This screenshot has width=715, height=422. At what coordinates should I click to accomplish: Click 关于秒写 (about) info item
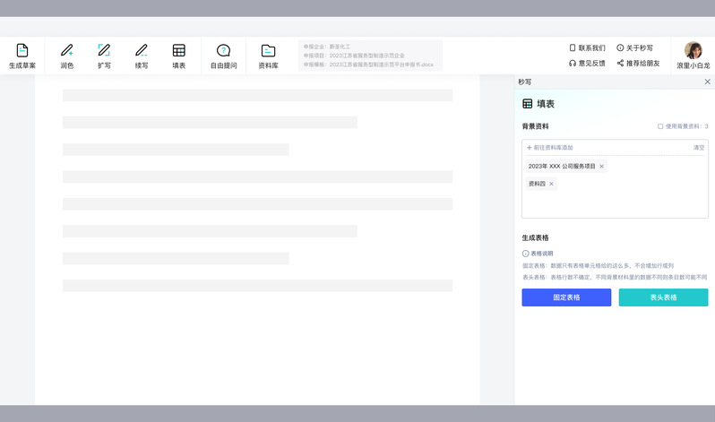(634, 47)
